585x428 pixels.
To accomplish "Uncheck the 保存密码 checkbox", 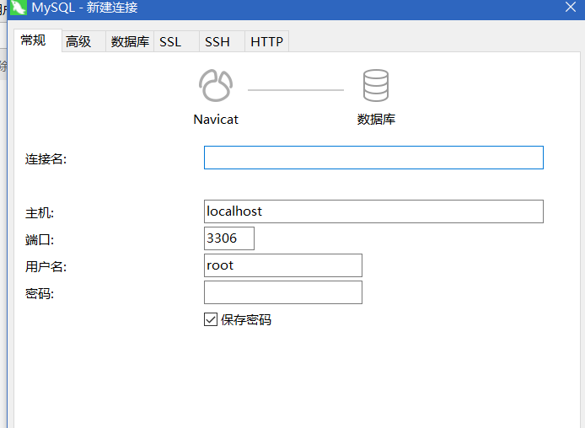I will (211, 319).
